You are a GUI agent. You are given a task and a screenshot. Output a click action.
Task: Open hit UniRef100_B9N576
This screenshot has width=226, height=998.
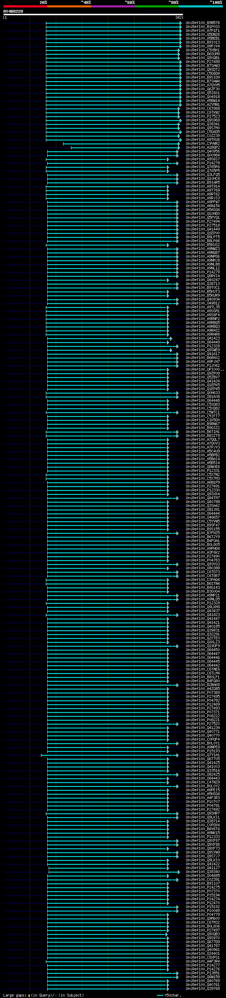click(203, 23)
